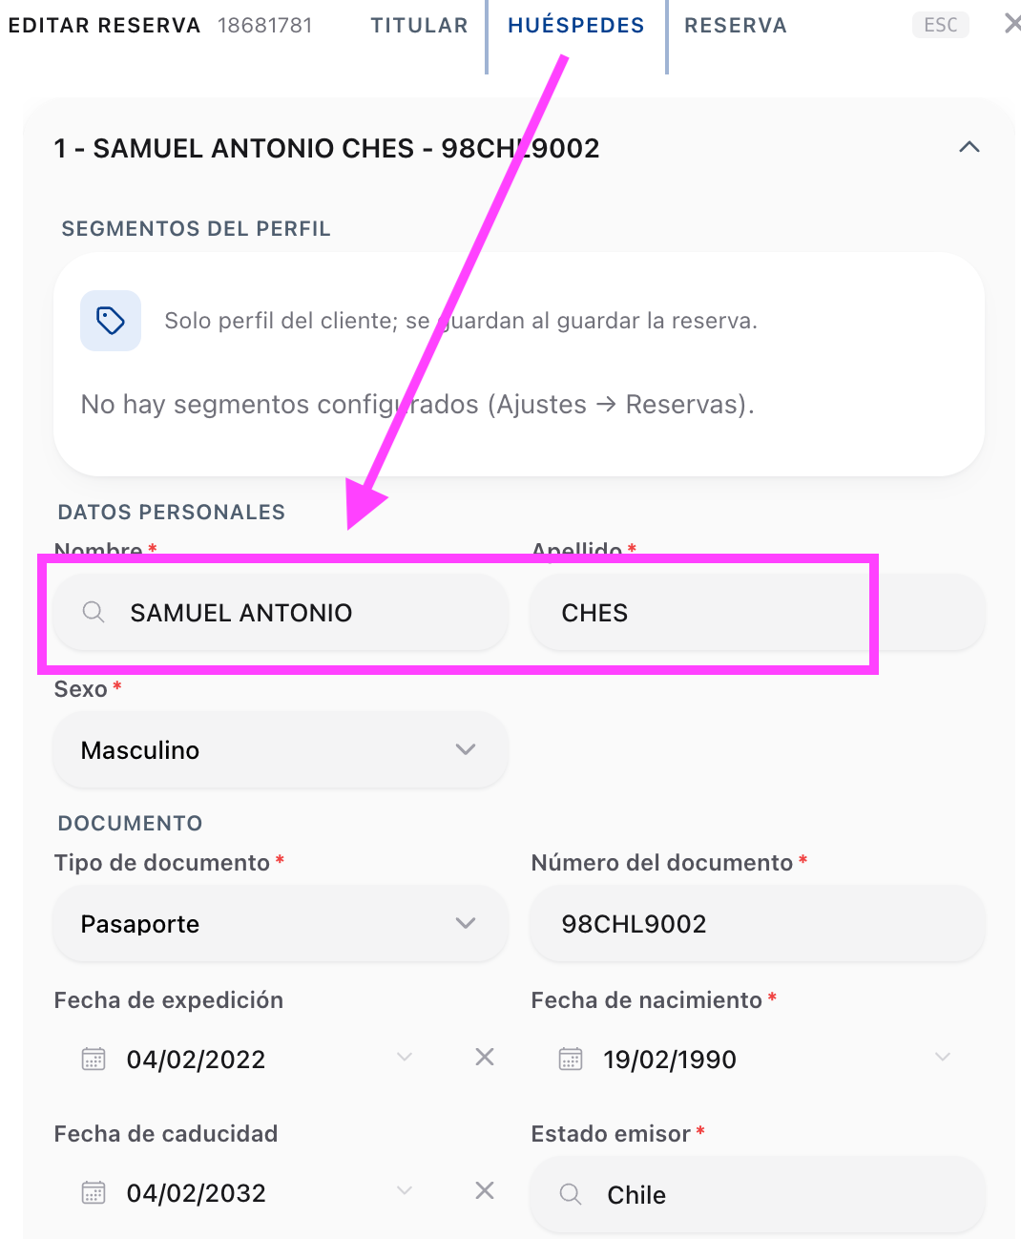Click the ESC button
The width and height of the screenshot is (1021, 1239).
[941, 25]
